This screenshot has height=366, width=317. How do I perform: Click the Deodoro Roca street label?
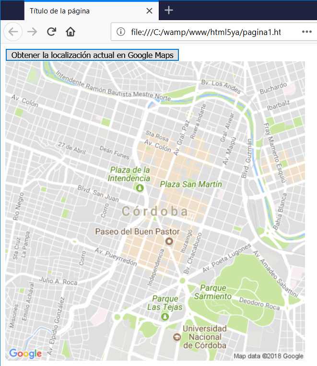(259, 304)
